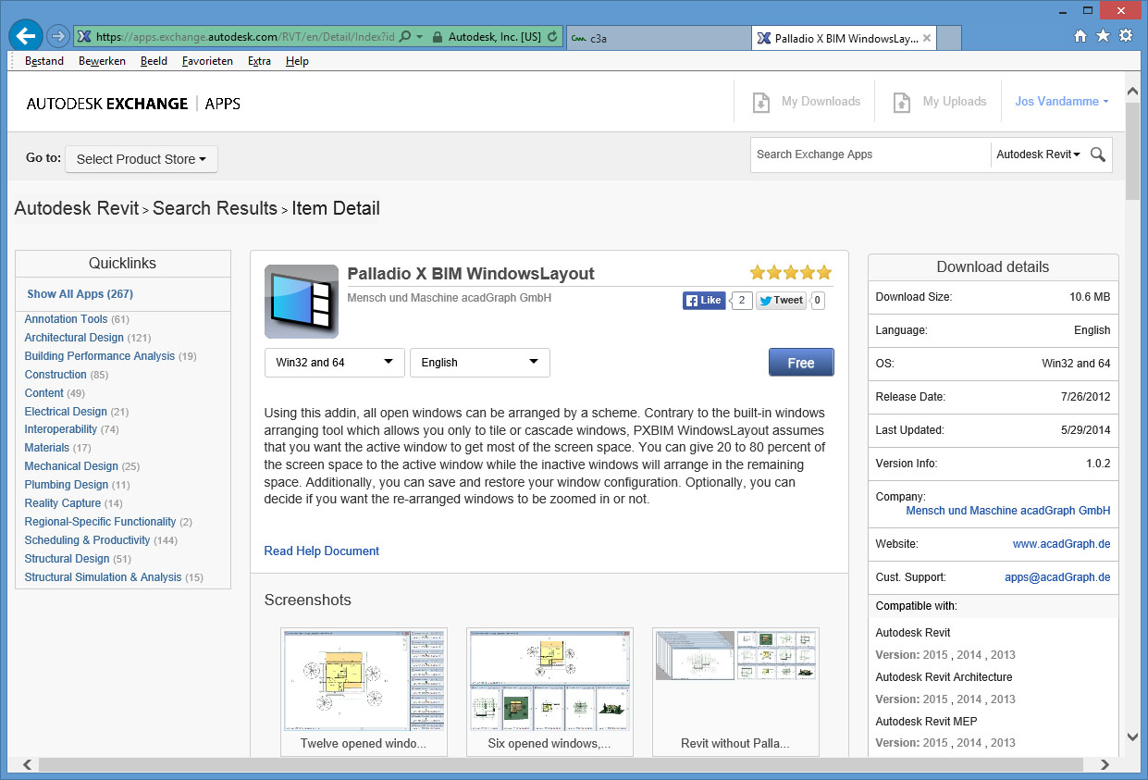Open the Help menu
The width and height of the screenshot is (1148, 780).
[297, 61]
